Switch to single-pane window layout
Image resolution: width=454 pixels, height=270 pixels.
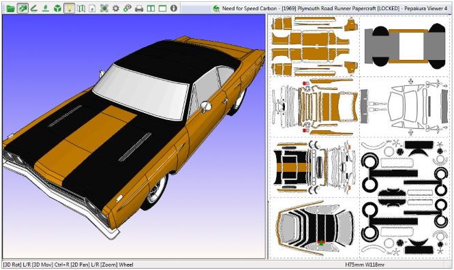pos(162,8)
